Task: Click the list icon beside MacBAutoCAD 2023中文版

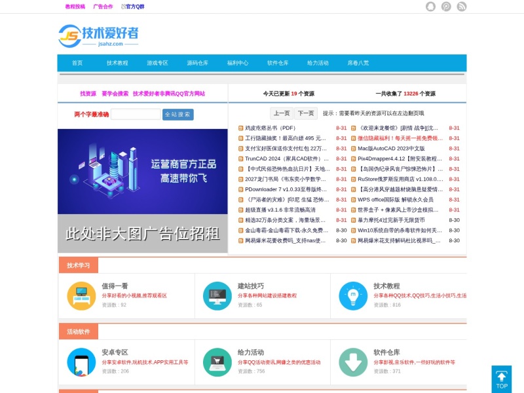Action: click(x=353, y=149)
